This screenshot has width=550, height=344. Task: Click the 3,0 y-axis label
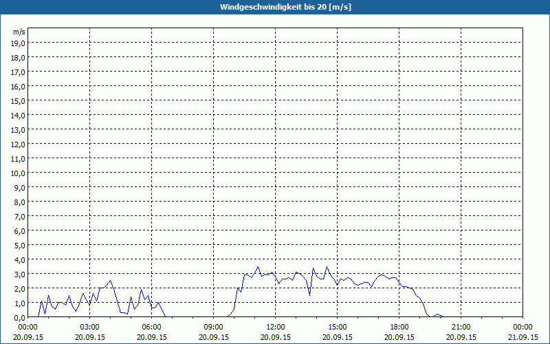point(20,275)
